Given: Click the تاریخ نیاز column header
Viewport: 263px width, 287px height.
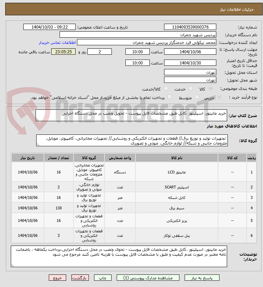Looking at the screenshot, I should click(28, 158).
